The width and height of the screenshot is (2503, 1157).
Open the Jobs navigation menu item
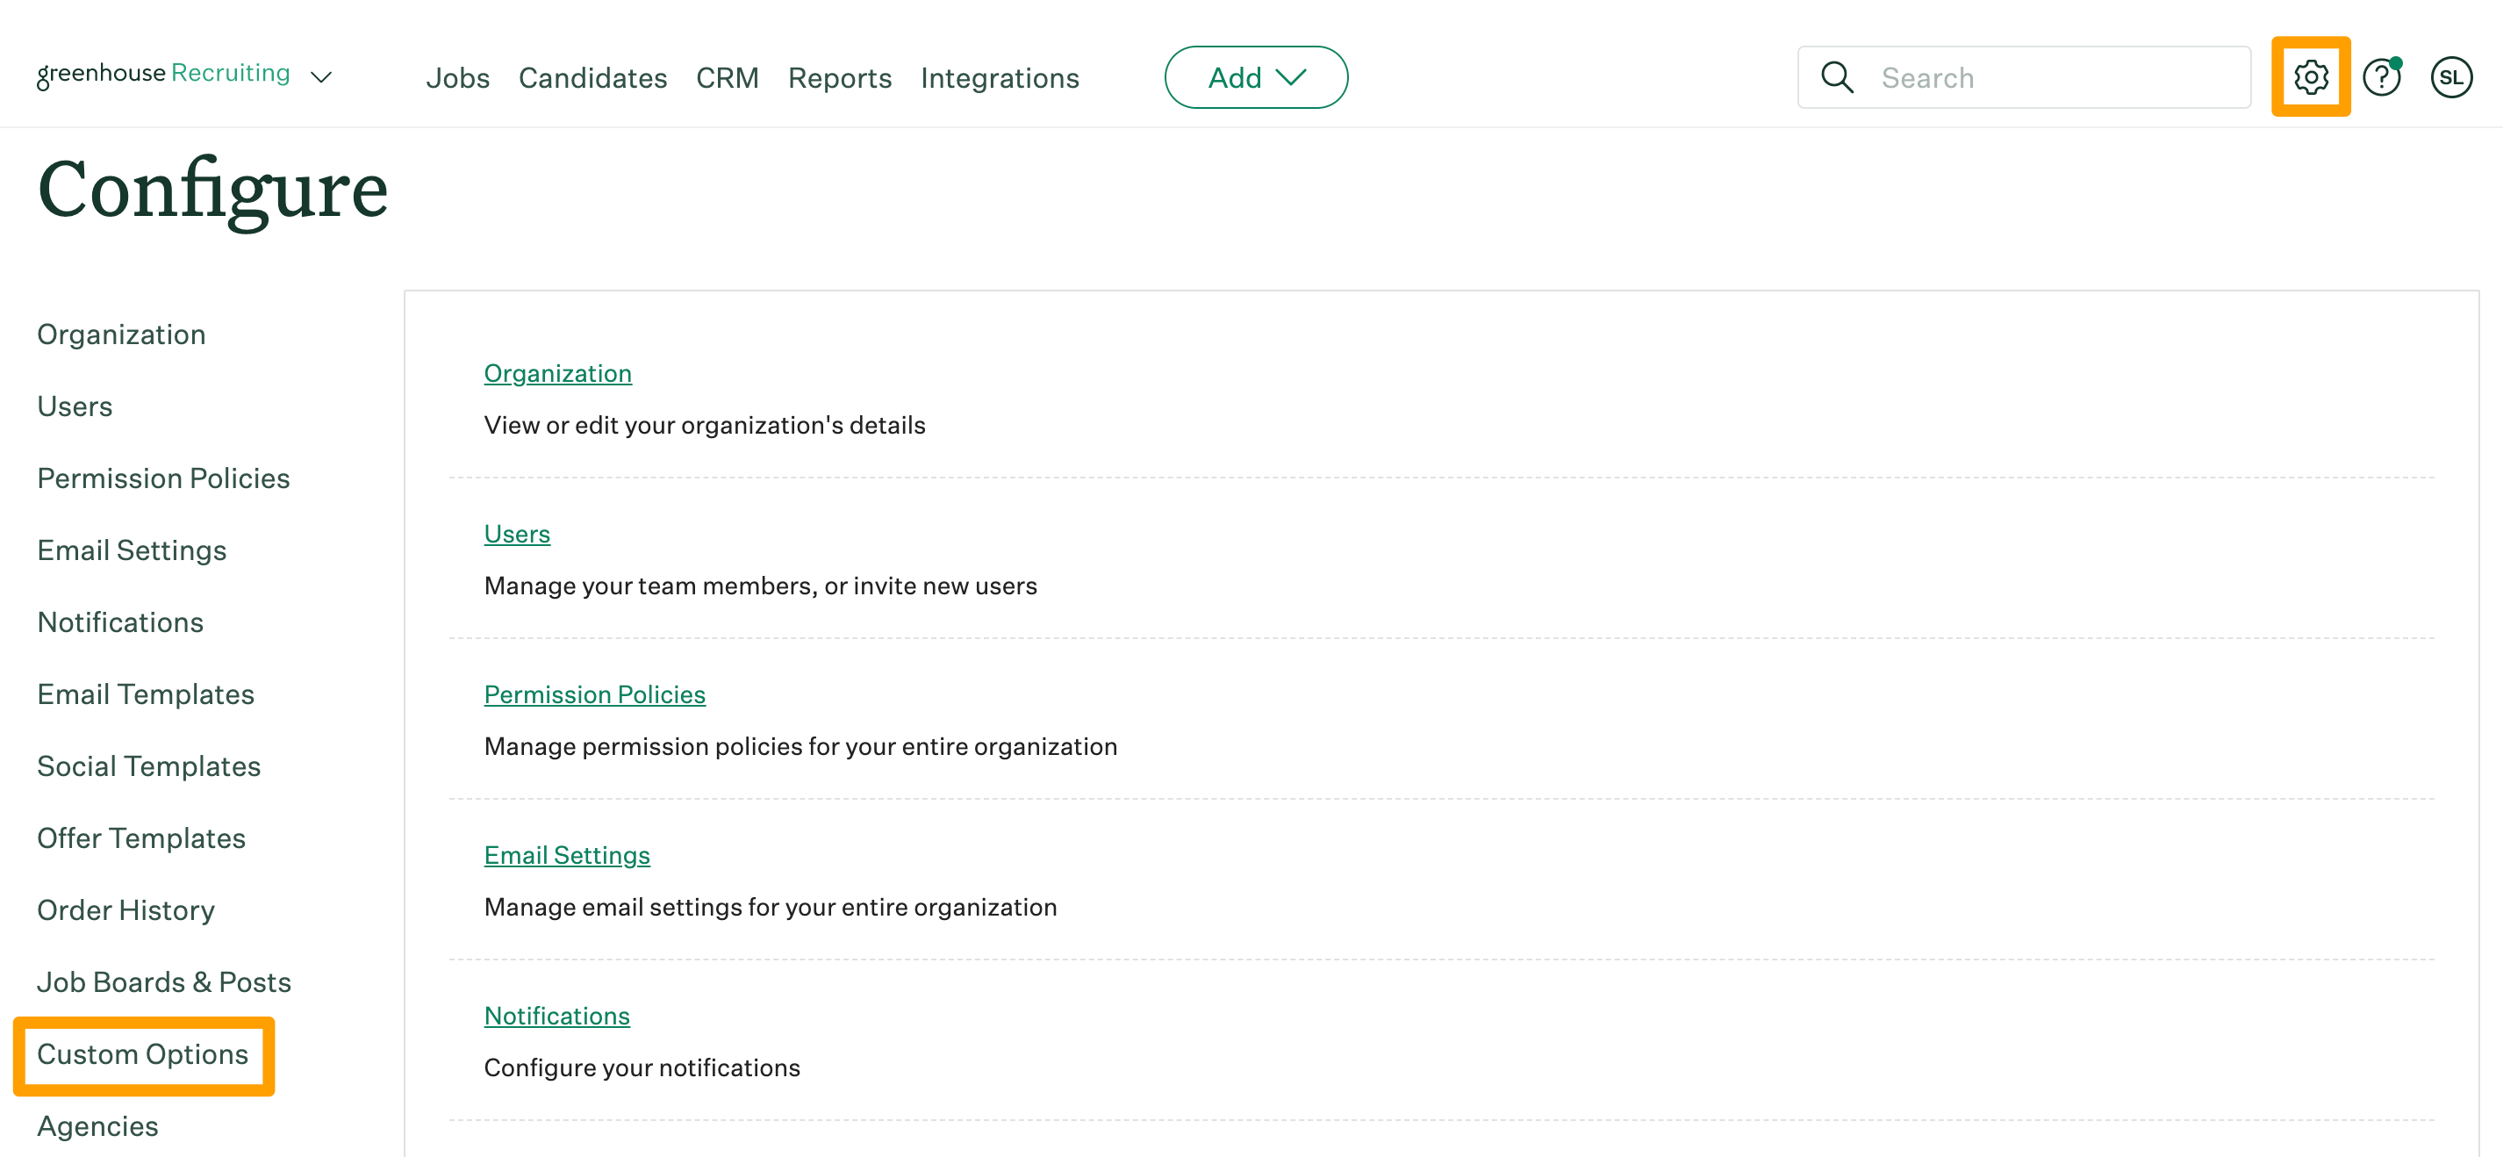[x=458, y=76]
